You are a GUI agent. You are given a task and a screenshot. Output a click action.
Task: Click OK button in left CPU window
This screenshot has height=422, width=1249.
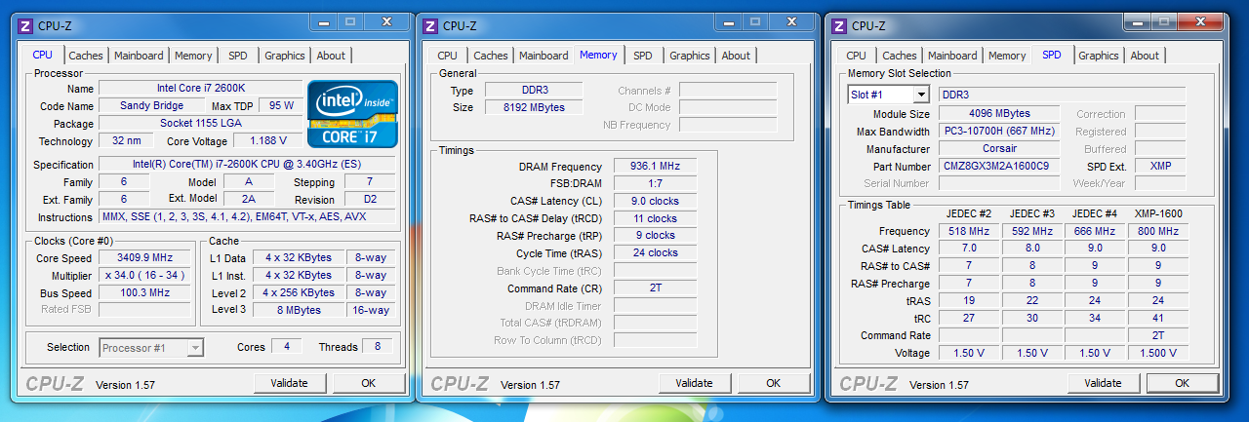(368, 383)
